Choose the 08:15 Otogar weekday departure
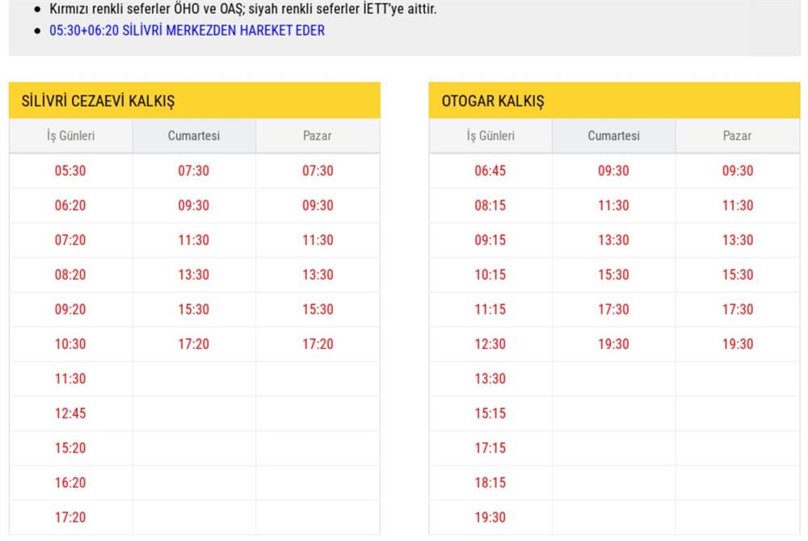Viewport: 808px width, 541px height. click(x=490, y=205)
